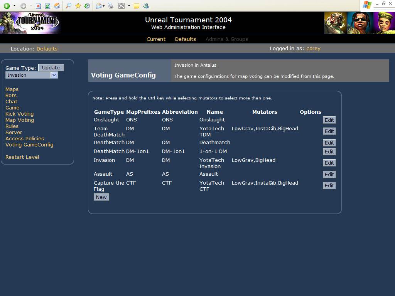Image resolution: width=395 pixels, height=296 pixels.
Task: Edit the YotaTech TDM config
Action: pyautogui.click(x=329, y=131)
